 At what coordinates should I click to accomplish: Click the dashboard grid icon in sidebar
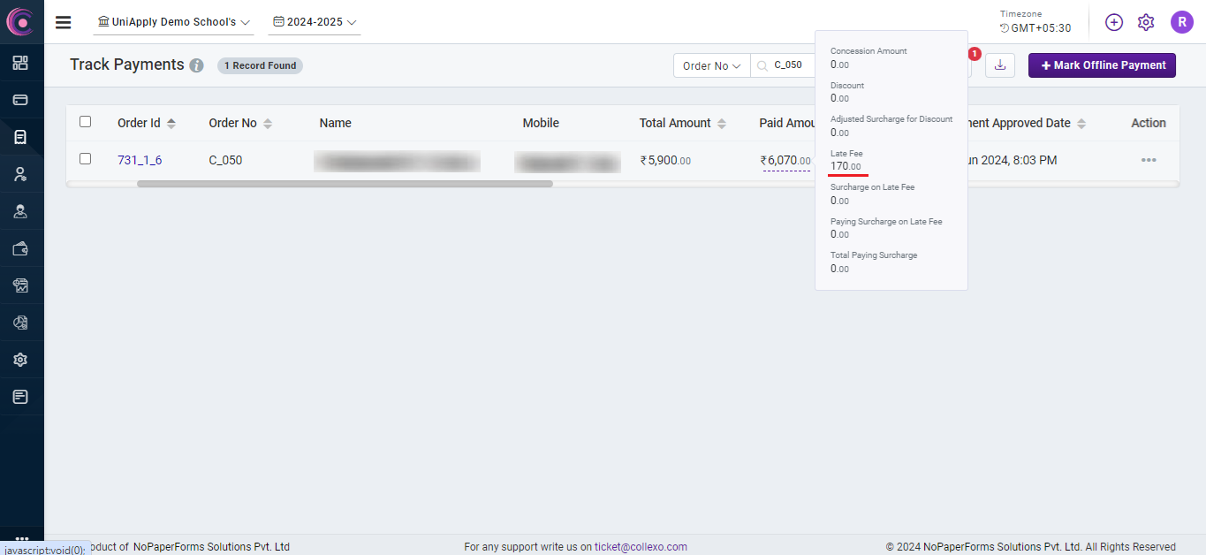click(x=20, y=63)
